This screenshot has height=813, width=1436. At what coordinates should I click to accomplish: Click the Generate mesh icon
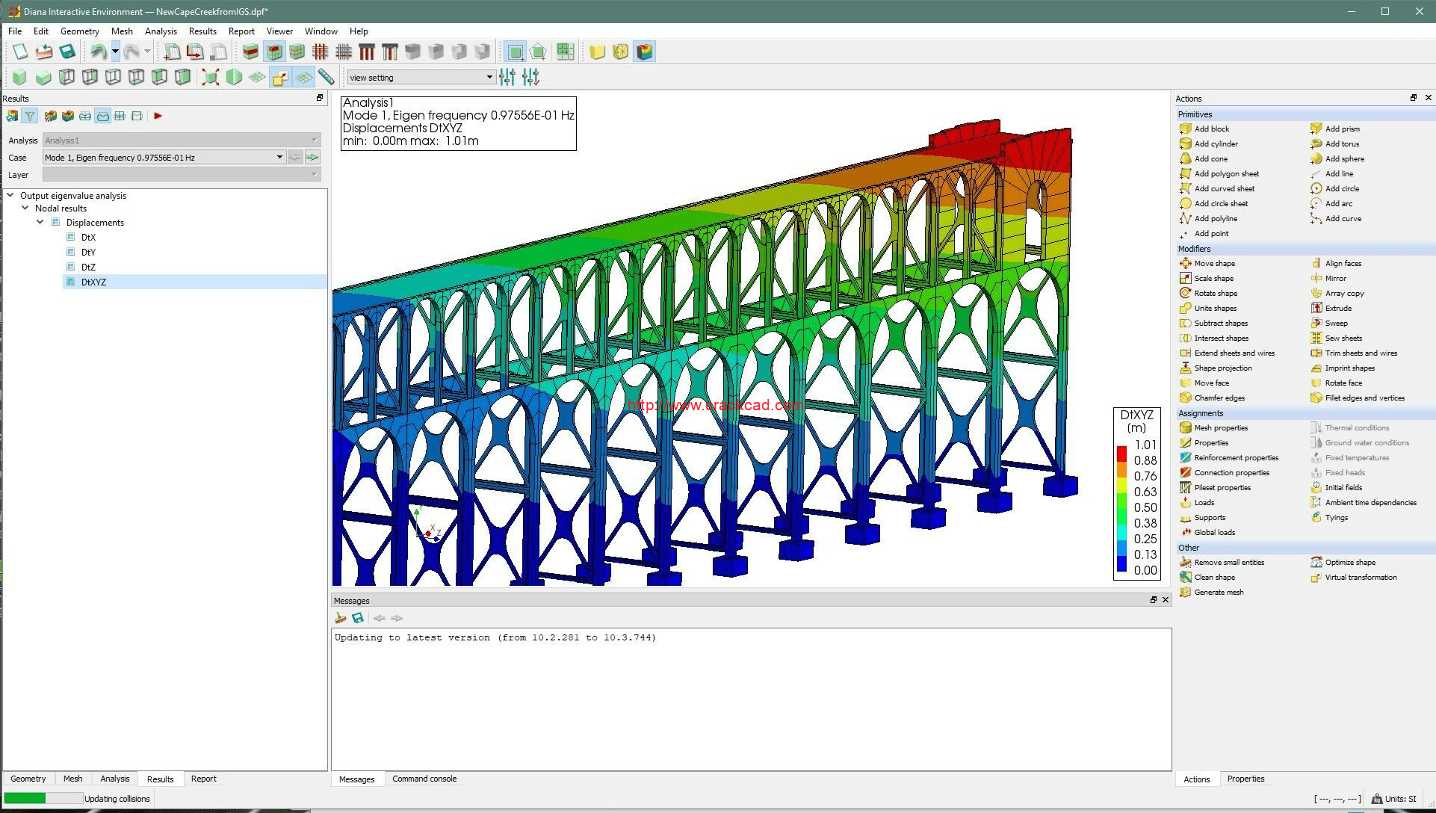pyautogui.click(x=1185, y=592)
